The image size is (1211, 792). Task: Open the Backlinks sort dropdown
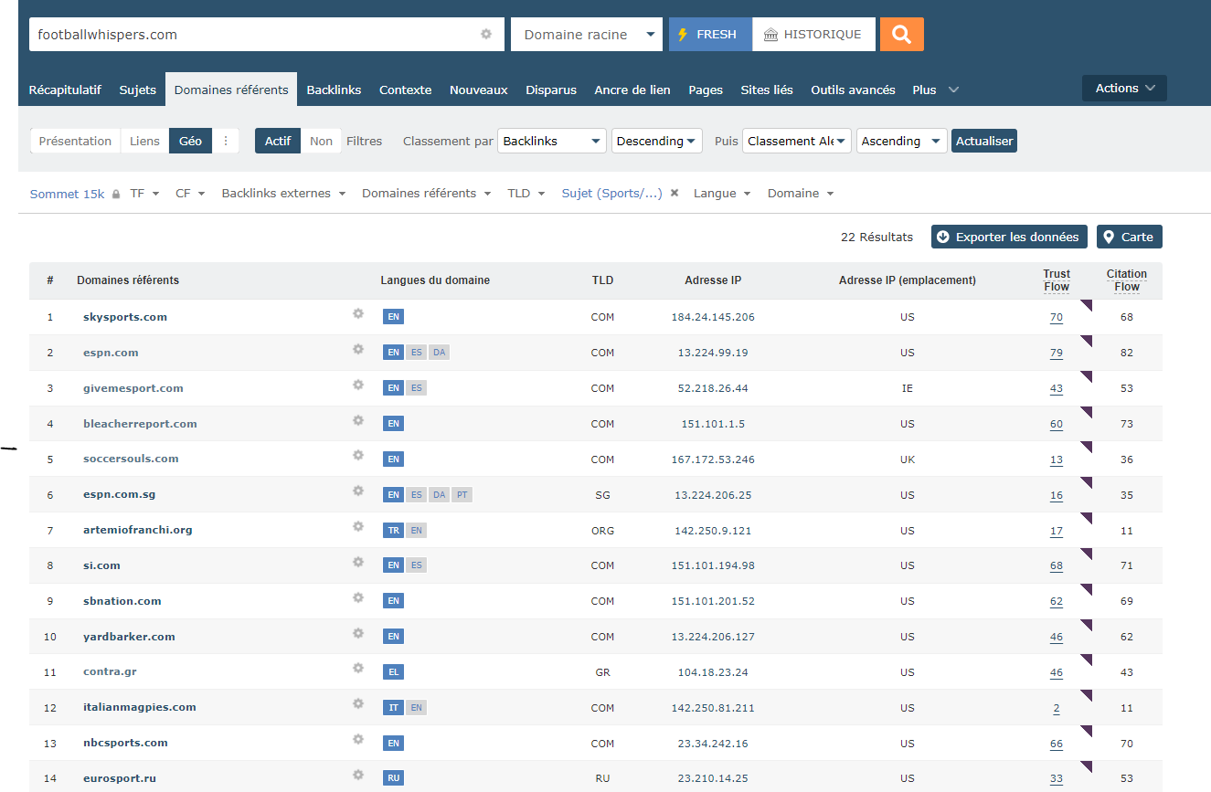click(552, 141)
